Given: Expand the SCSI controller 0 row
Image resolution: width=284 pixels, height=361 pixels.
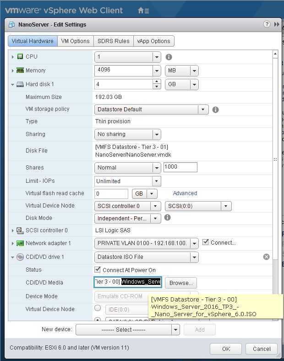Looking at the screenshot, I should point(13,230).
